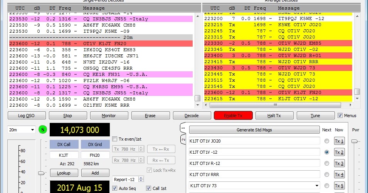Image resolution: width=368 pixels, height=193 pixels.
Task: Select the K1JT OT1V -12 row at 223615
Action: [278, 99]
